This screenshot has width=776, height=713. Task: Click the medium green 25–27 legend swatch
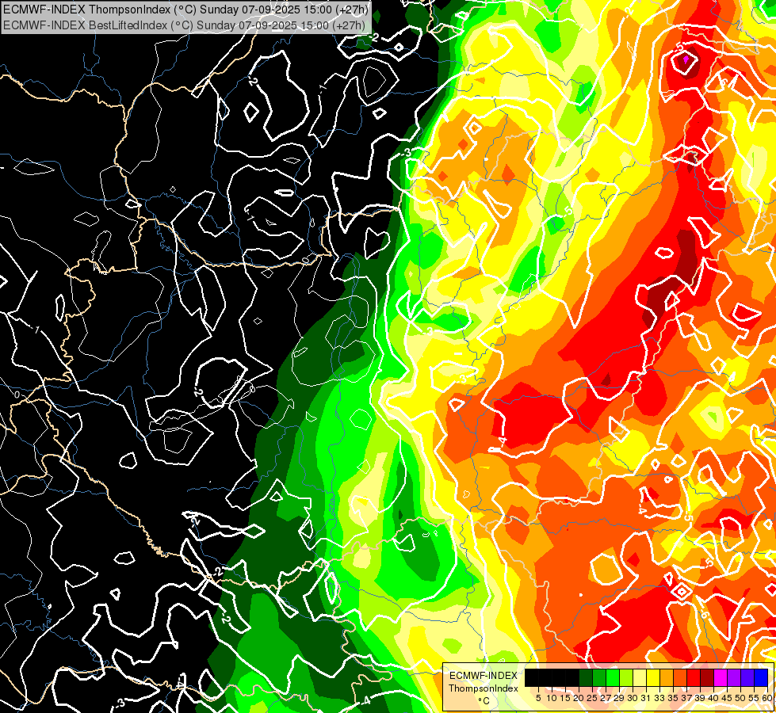[599, 677]
